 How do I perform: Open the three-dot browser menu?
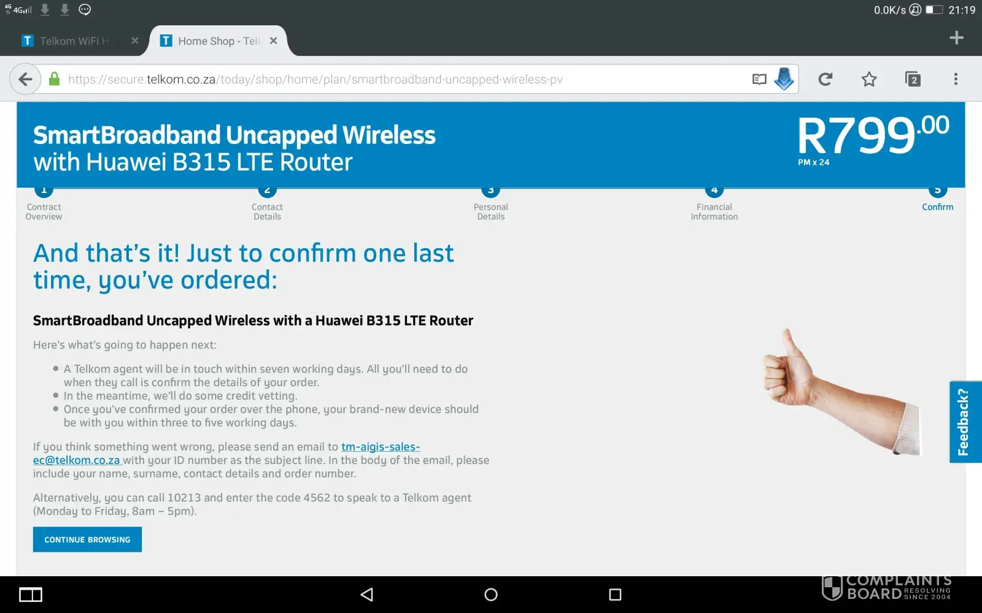pyautogui.click(x=956, y=79)
